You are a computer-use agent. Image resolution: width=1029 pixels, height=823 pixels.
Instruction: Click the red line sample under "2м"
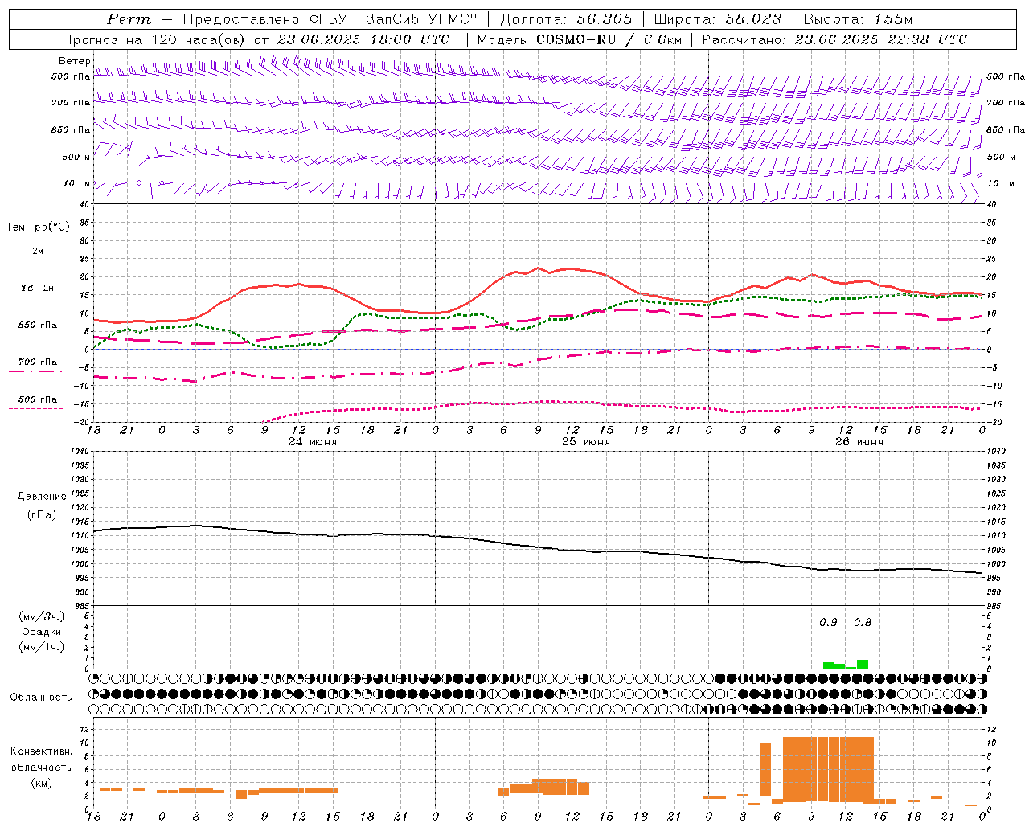(37, 260)
